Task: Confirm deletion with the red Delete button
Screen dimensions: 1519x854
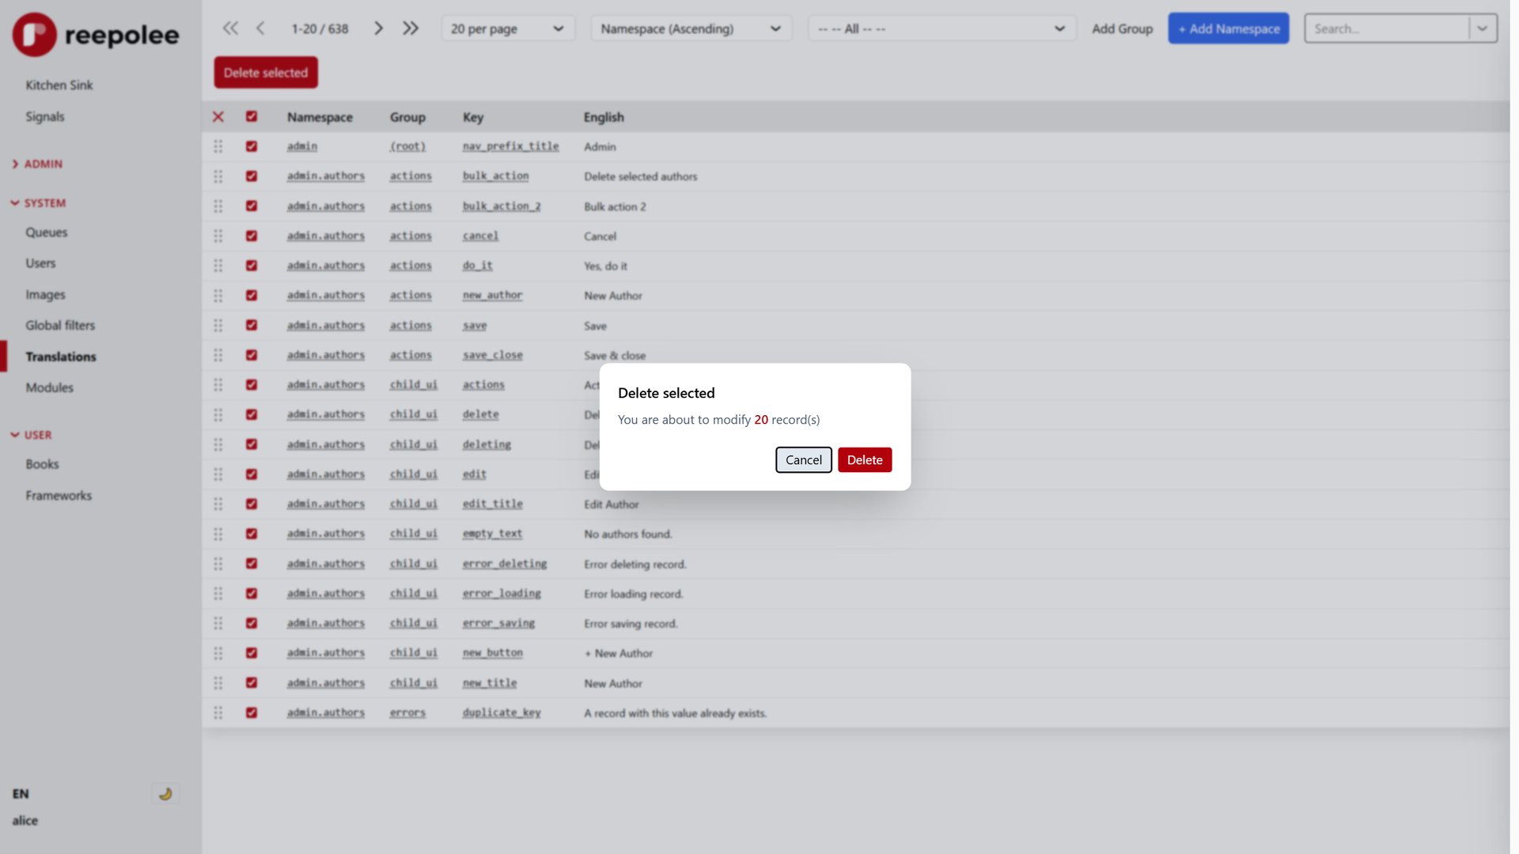Action: pos(865,459)
